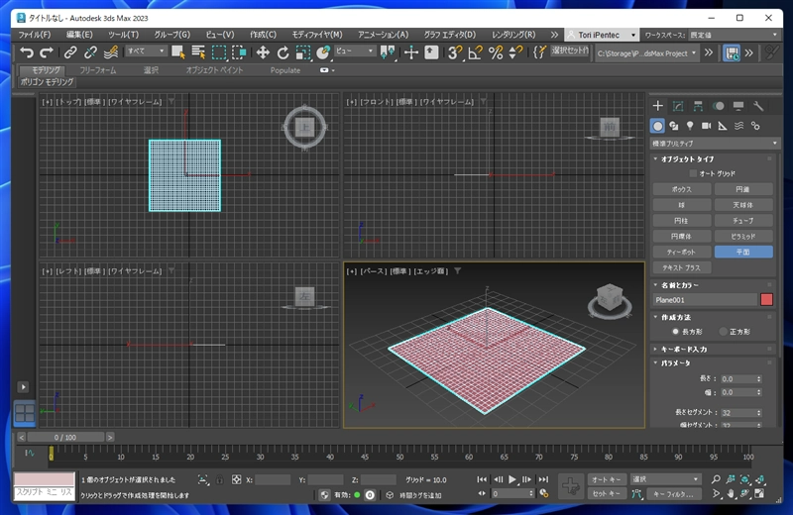This screenshot has height=515, width=793.
Task: Click the セット キー button
Action: (x=607, y=494)
